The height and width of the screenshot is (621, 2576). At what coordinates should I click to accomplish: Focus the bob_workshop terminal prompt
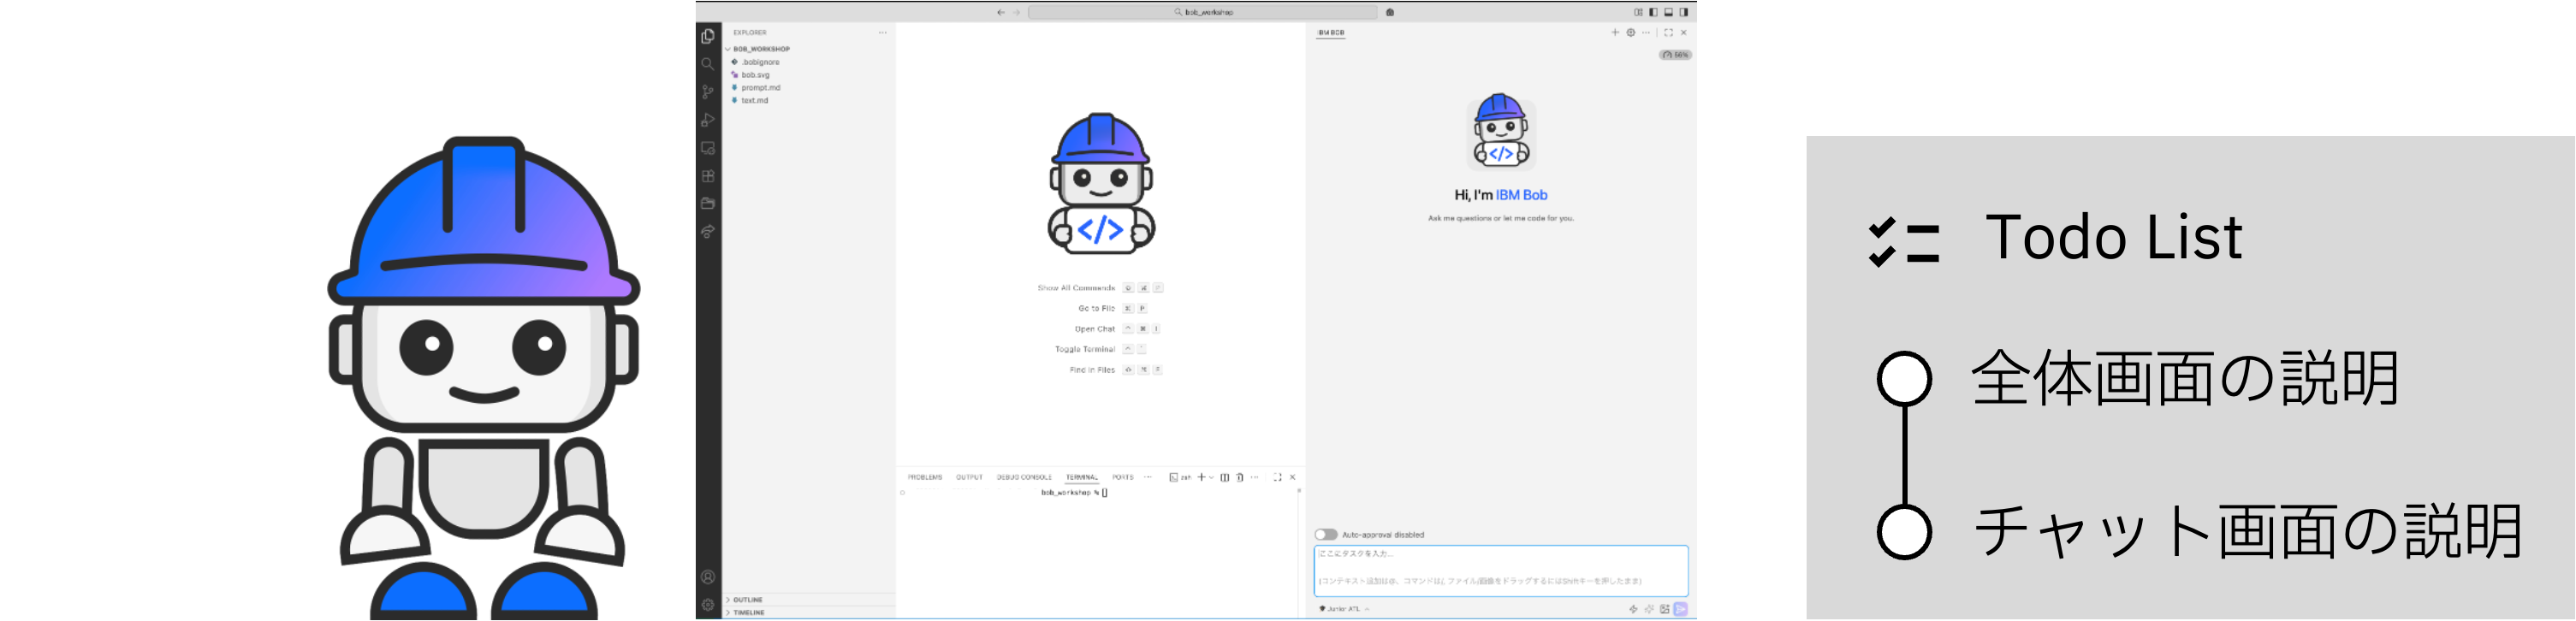tap(1075, 492)
